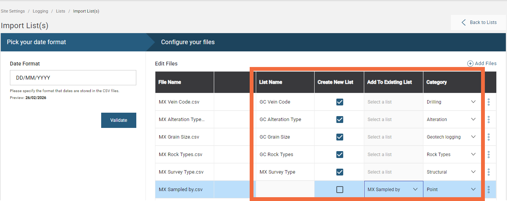Toggle Create New List for GC Rock Types
Viewport: 507px width, 201px height.
(x=339, y=155)
